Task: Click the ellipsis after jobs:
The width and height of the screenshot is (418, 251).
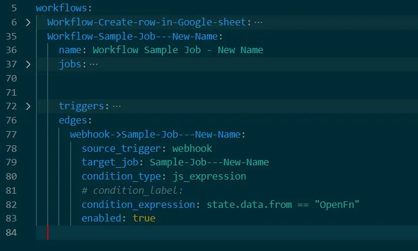Action: [x=93, y=64]
